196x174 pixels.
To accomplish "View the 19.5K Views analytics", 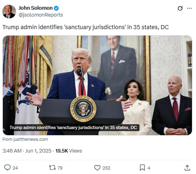I will click(69, 151).
